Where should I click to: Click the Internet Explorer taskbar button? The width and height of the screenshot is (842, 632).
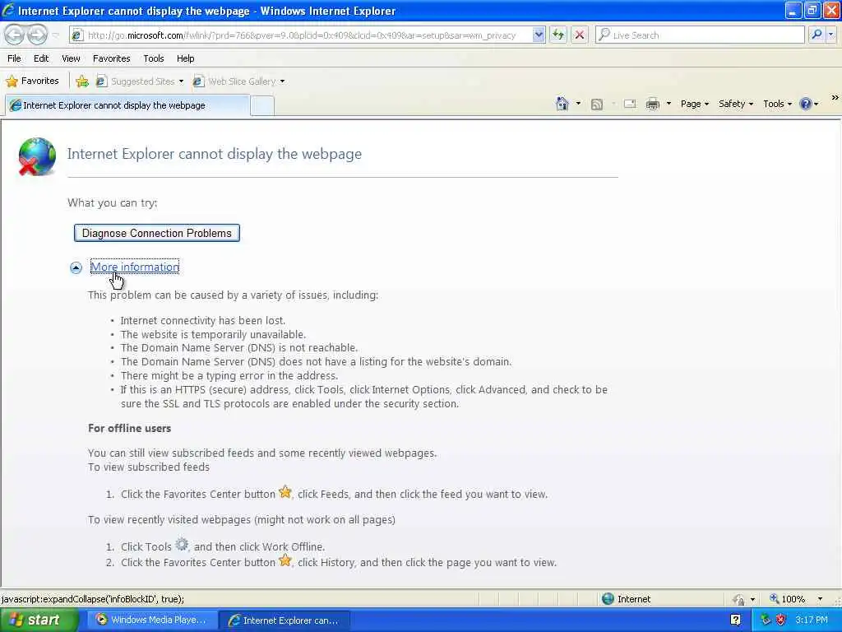(x=285, y=620)
